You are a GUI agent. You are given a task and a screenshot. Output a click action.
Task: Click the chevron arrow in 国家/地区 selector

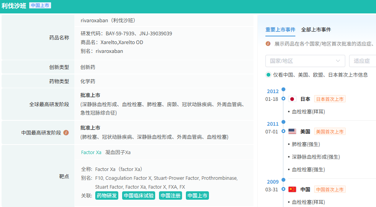click(338, 61)
